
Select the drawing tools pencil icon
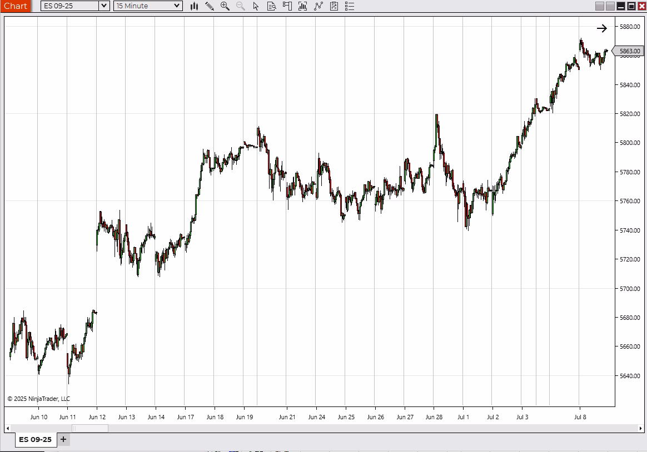tap(210, 6)
